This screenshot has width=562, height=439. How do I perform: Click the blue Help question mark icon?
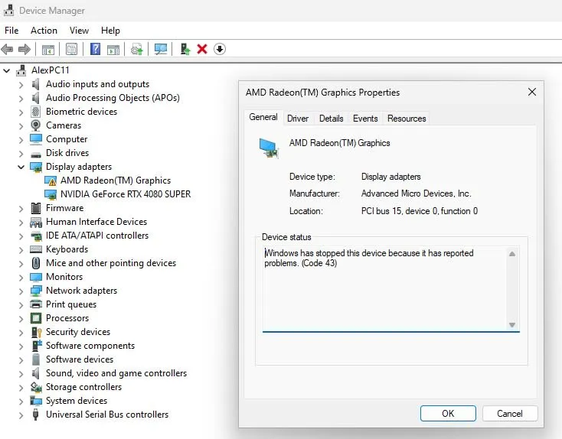pos(95,49)
